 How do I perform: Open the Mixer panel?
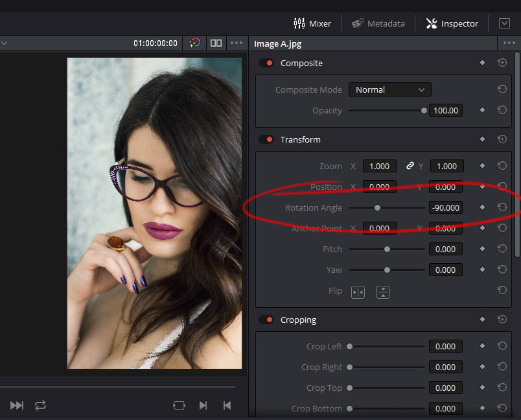click(312, 23)
